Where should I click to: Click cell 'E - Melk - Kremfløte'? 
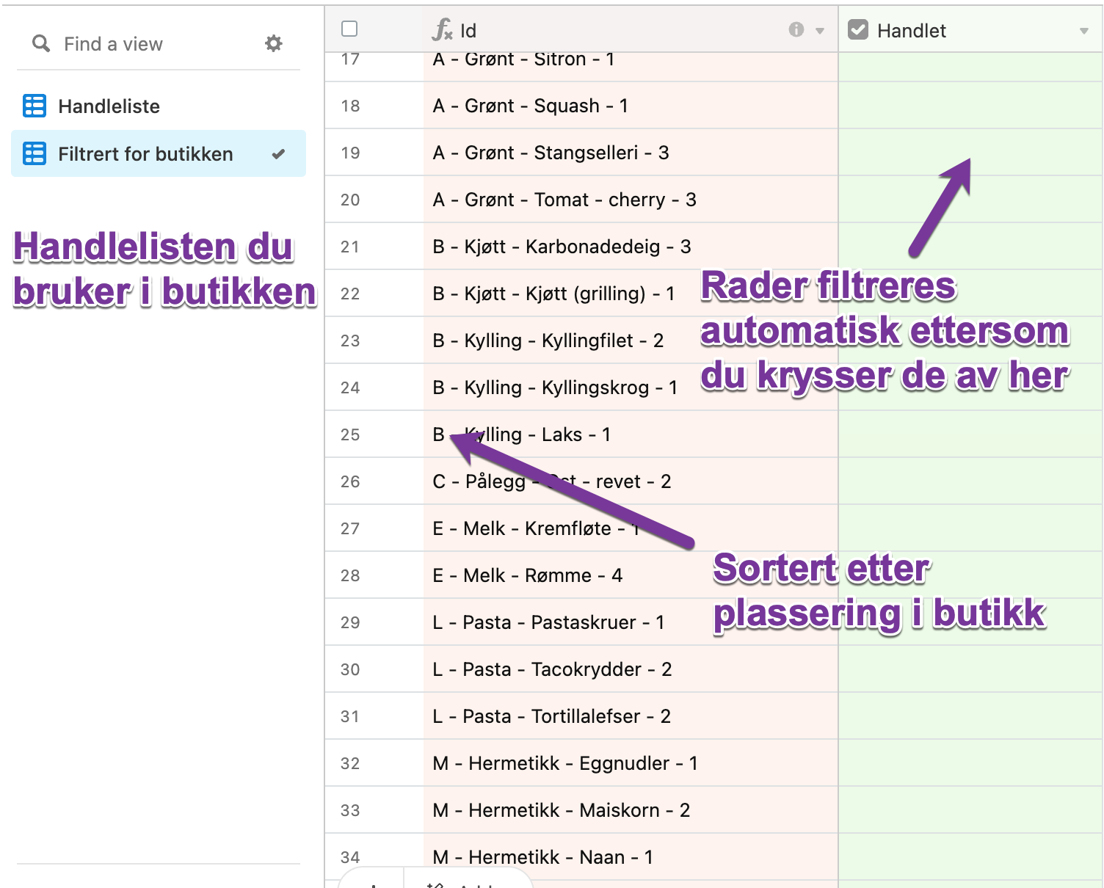pos(631,528)
